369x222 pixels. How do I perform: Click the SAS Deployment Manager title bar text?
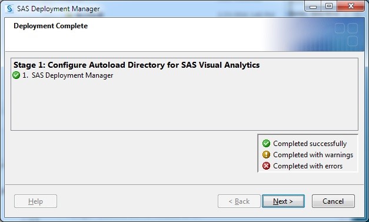tap(58, 9)
